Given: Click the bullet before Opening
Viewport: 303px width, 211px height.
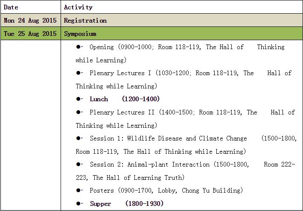Looking at the screenshot, I should (79, 47).
